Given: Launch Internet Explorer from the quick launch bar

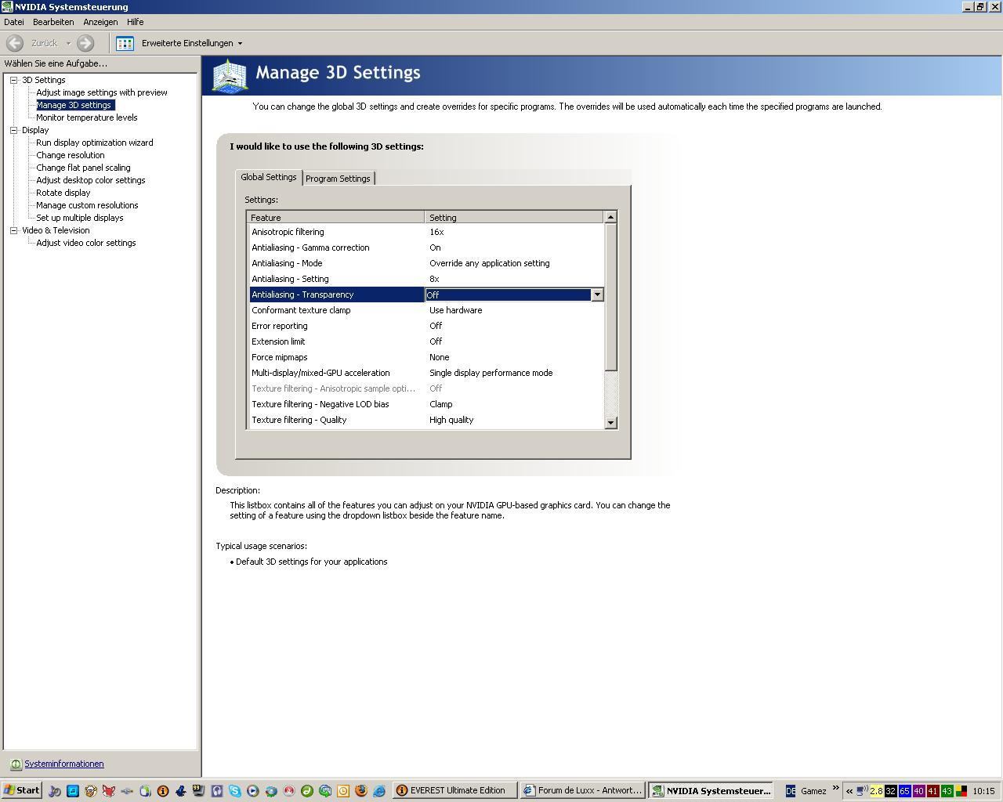Looking at the screenshot, I should tap(379, 791).
